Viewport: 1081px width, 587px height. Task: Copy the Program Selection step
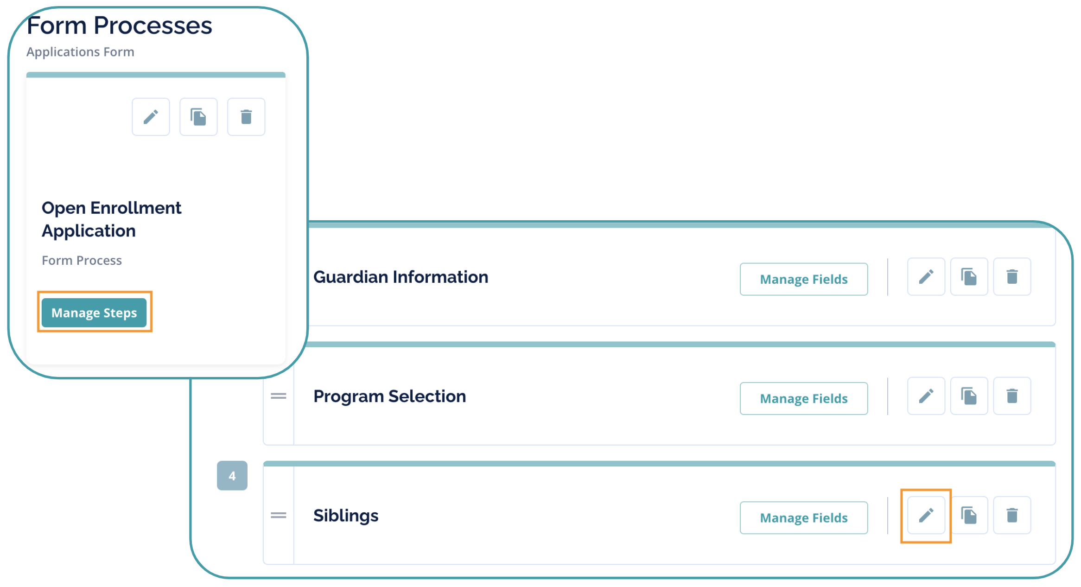pyautogui.click(x=969, y=396)
